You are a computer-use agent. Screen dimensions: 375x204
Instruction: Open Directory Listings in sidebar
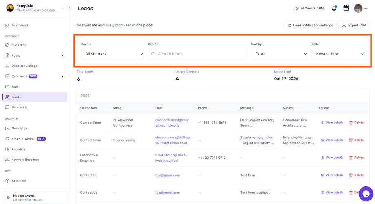[x=35, y=66]
